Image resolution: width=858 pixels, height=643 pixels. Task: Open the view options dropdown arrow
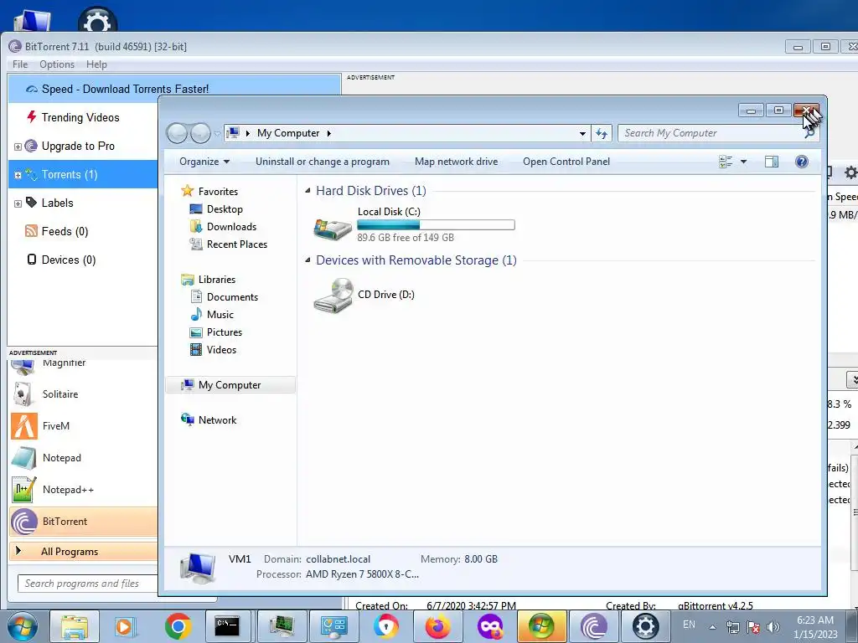pyautogui.click(x=744, y=162)
